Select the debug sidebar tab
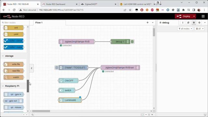This screenshot has height=117, width=208. click(168, 22)
